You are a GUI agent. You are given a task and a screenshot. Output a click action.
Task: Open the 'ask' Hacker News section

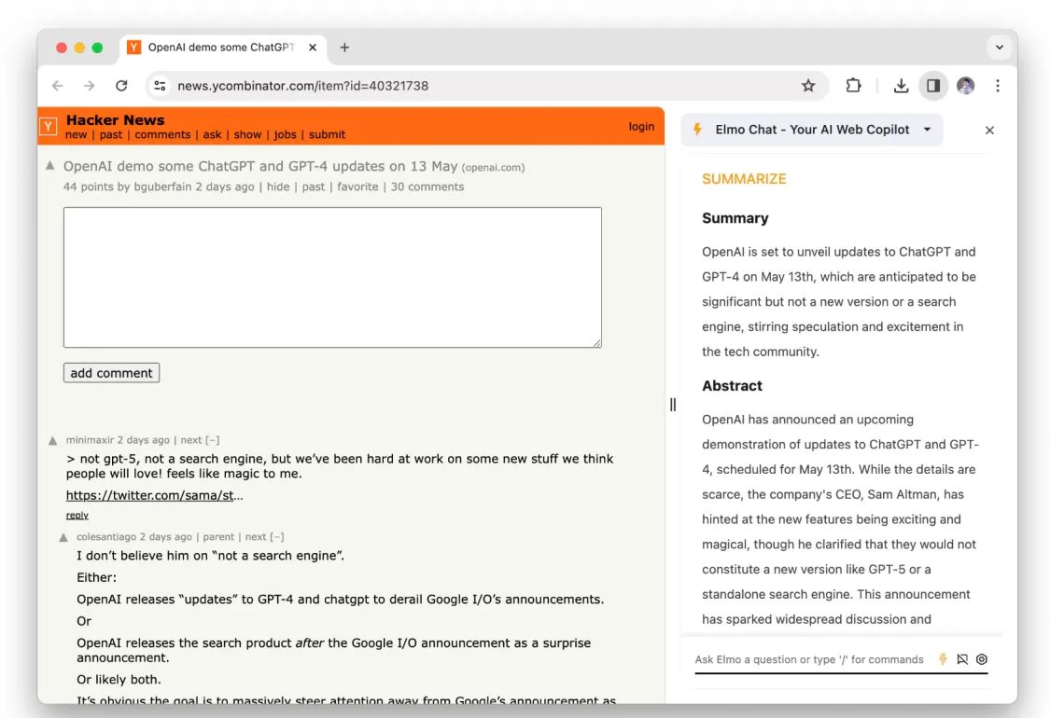pos(212,134)
